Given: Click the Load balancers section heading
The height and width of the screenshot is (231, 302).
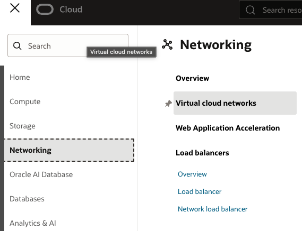Looking at the screenshot, I should pyautogui.click(x=202, y=153).
